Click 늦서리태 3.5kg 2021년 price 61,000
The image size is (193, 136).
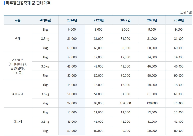coord(152,94)
